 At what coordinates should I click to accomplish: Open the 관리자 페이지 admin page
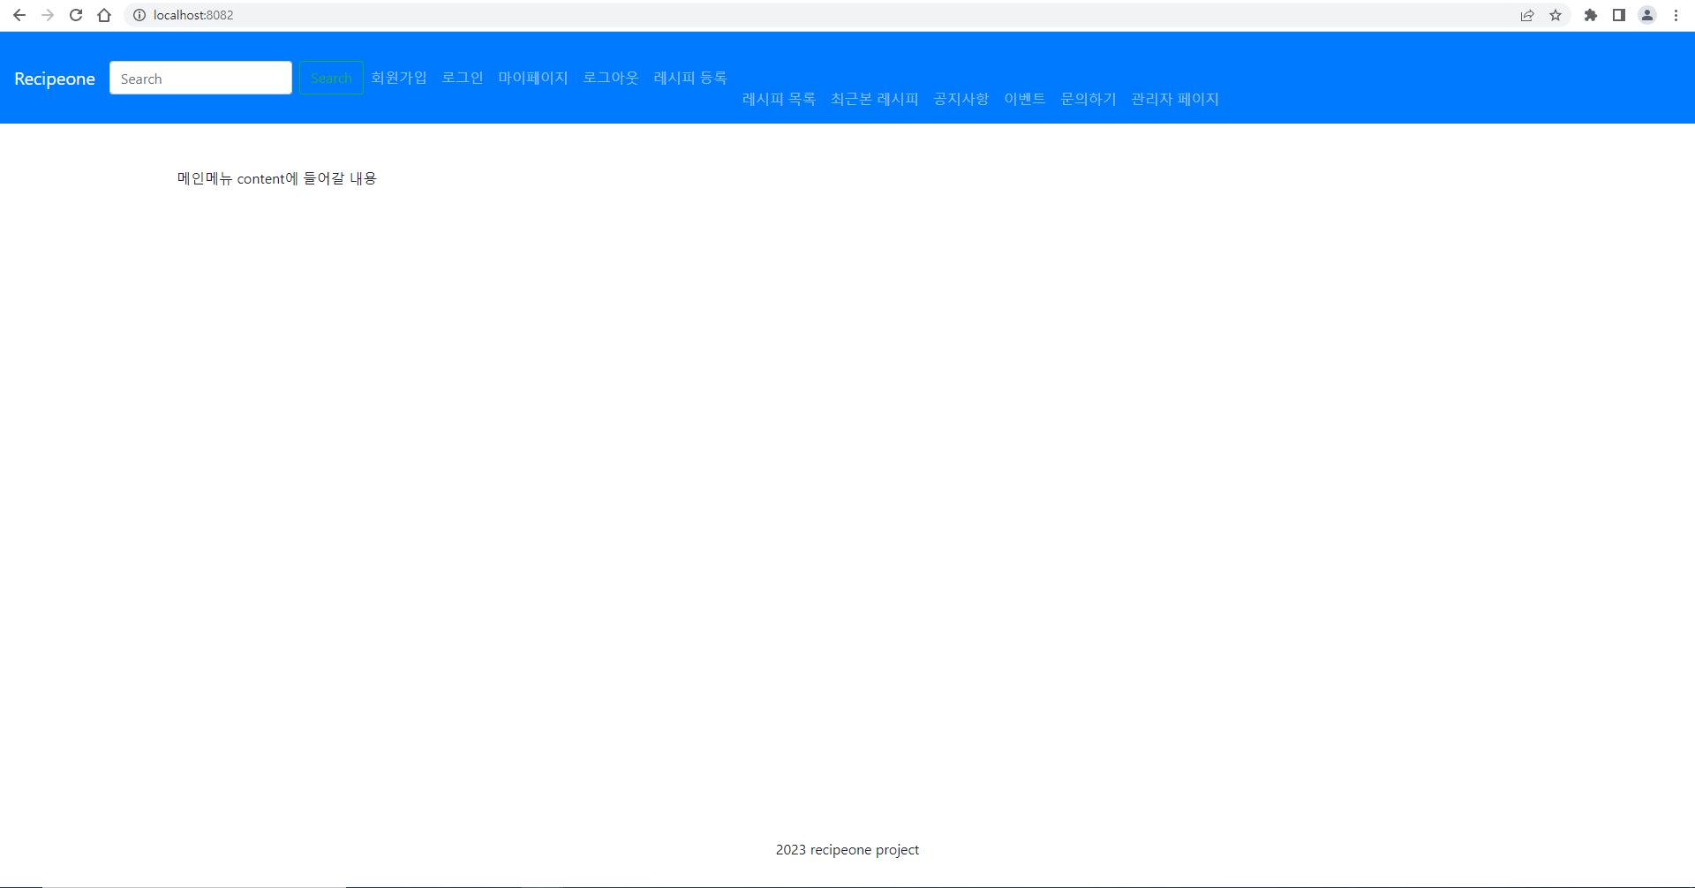(1175, 99)
